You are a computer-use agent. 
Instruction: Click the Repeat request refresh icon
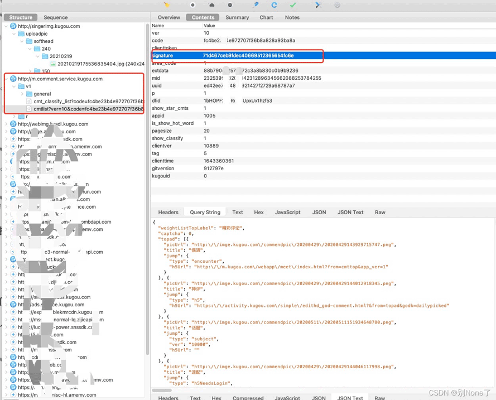click(x=274, y=5)
